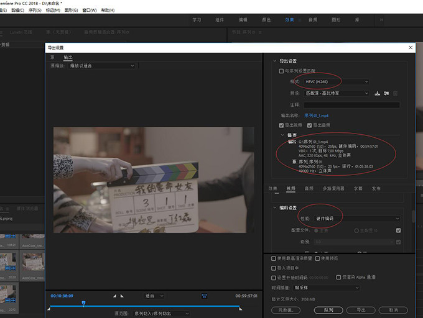This screenshot has width=423, height=318.
Task: Open 性能 硬件编码 dropdown
Action: click(357, 219)
